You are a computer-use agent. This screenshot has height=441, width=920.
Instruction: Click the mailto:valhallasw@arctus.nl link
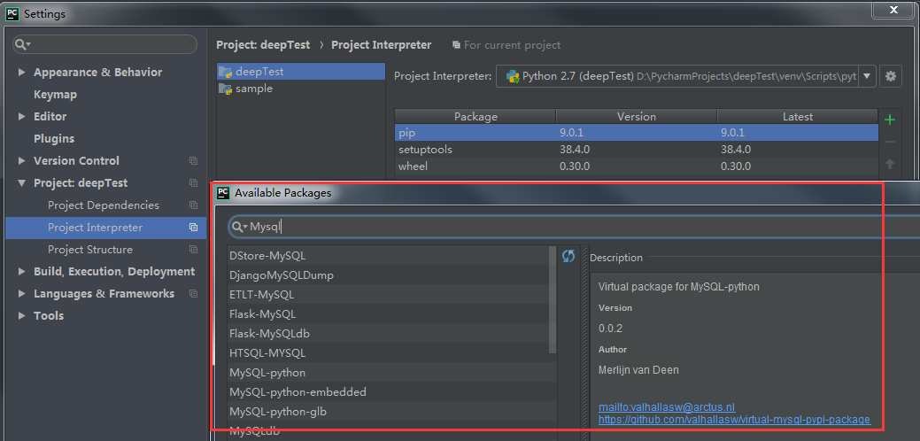[667, 407]
